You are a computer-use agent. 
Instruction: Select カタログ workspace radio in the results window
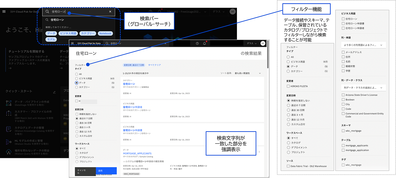(x=77, y=153)
